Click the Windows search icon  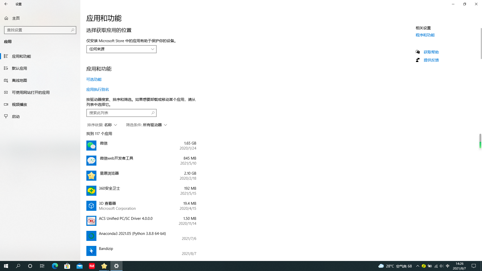[x=18, y=266]
